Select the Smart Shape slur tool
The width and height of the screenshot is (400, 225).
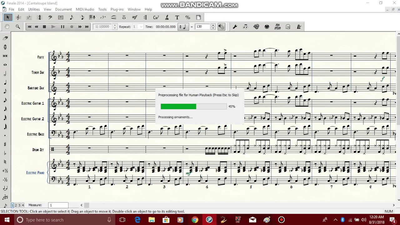pos(114,17)
